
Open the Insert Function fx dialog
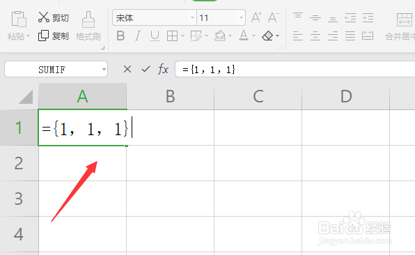(x=164, y=70)
